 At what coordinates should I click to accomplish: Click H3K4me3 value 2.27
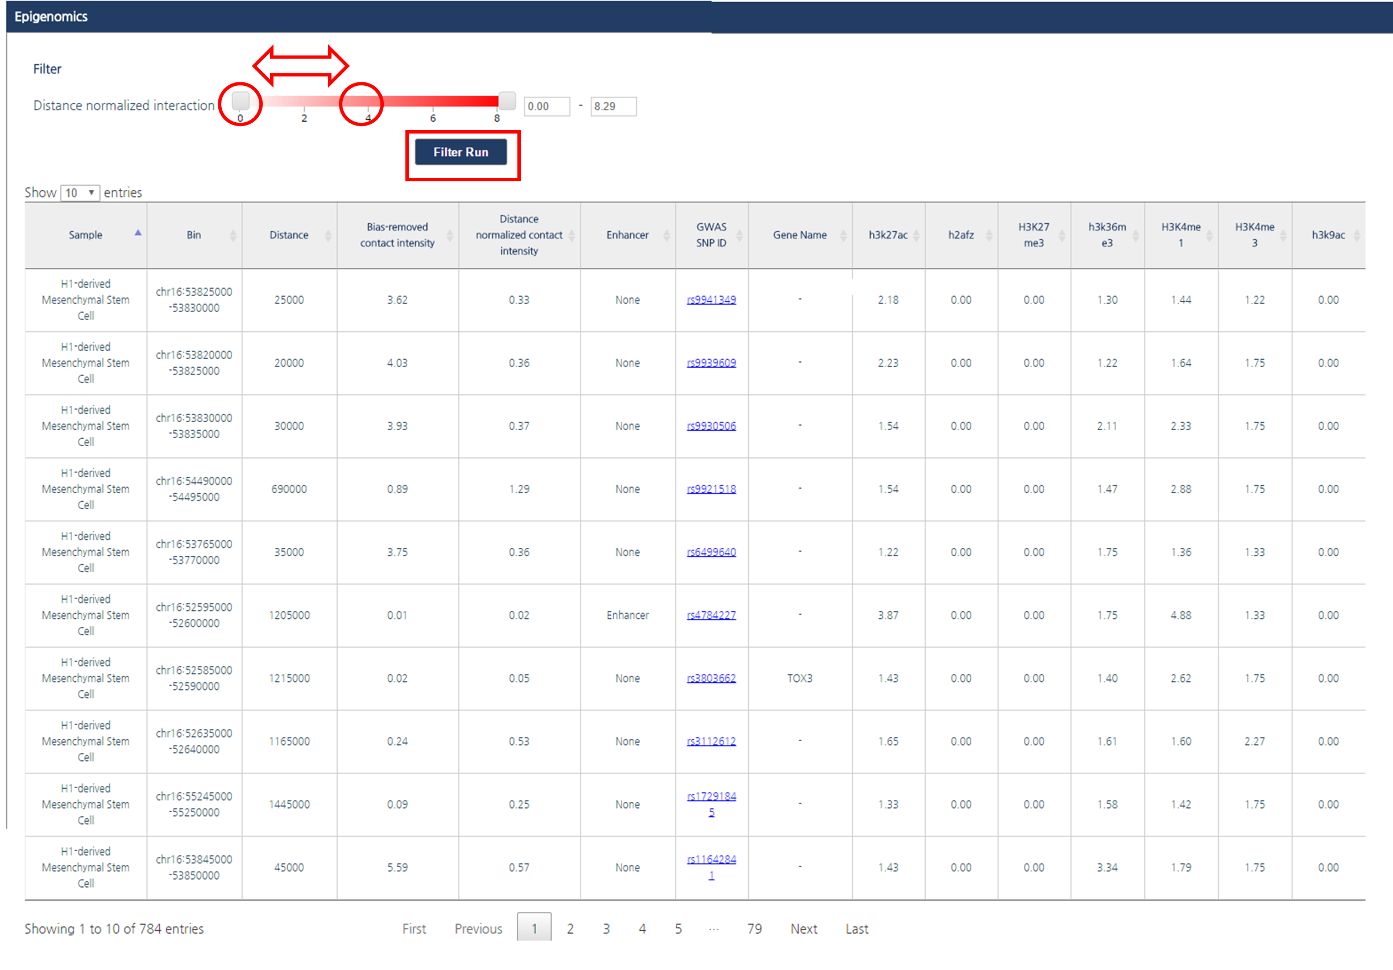(1255, 741)
